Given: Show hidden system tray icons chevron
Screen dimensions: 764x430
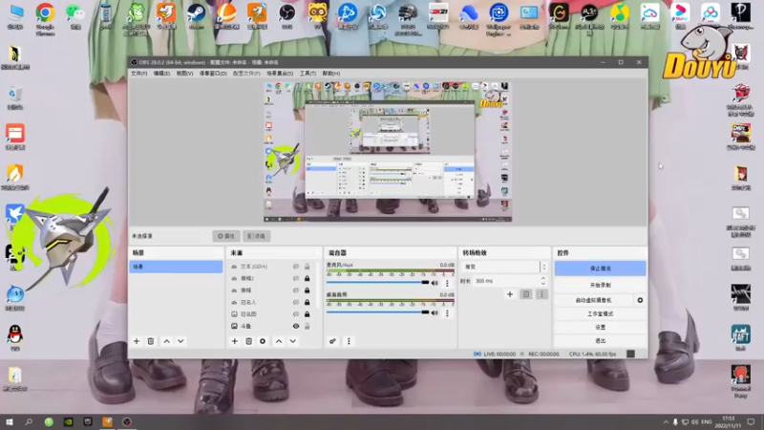Looking at the screenshot, I should (x=666, y=421).
